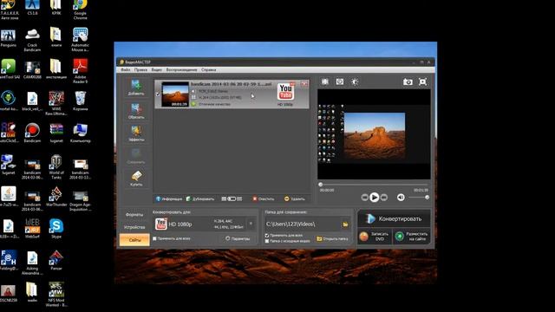Open Google Chrome desktop shortcut
Screen dimensions: 555x312
pos(81,10)
